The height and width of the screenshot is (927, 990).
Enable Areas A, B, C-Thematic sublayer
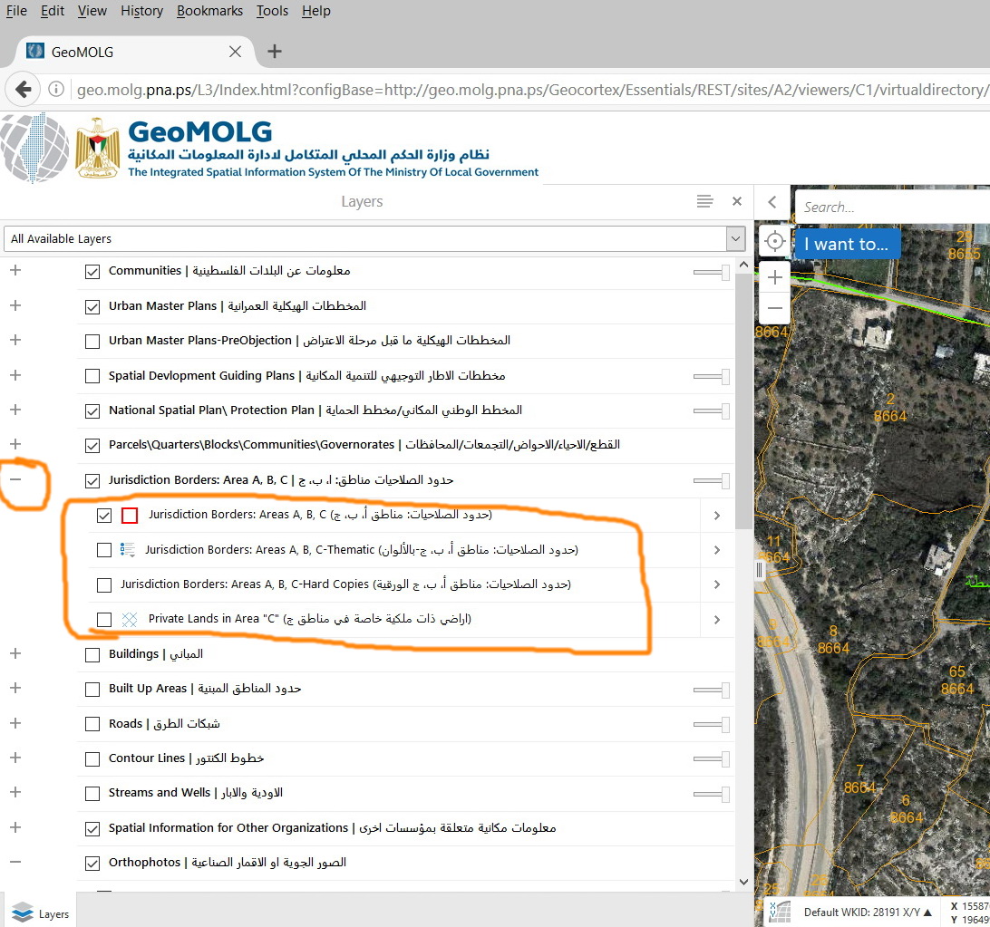tap(104, 550)
